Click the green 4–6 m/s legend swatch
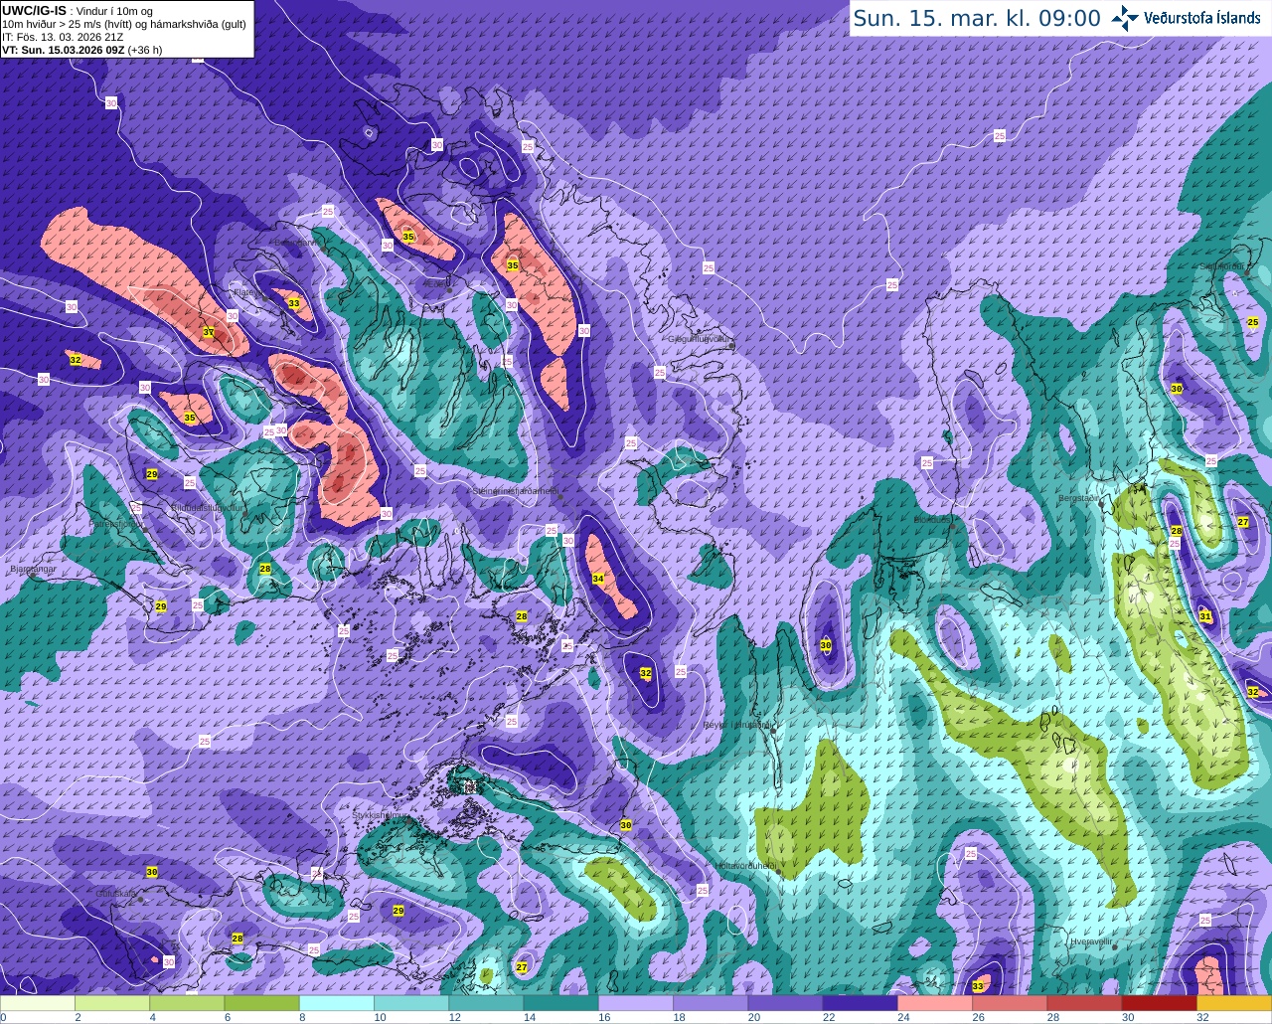The image size is (1272, 1024). [x=187, y=1003]
